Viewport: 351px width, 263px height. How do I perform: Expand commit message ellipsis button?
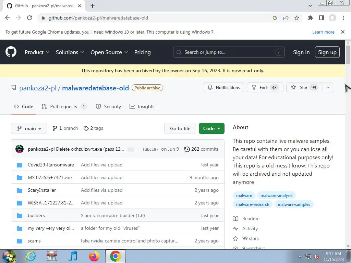pyautogui.click(x=131, y=149)
